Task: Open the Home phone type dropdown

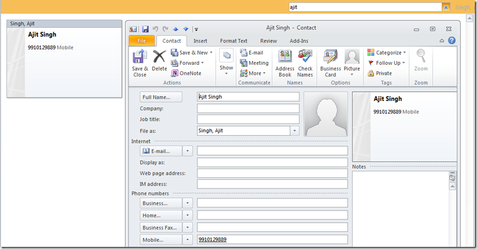Action: pyautogui.click(x=188, y=215)
